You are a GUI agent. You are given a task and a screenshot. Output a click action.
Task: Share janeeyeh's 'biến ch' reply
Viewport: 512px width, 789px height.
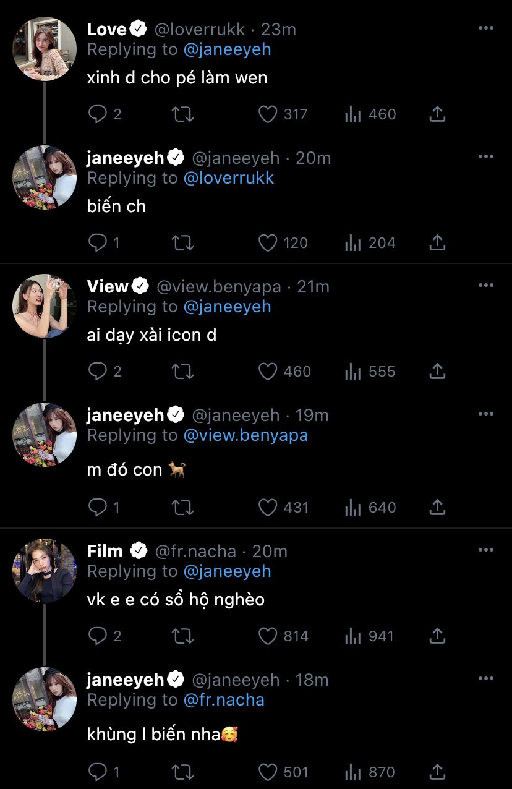(437, 243)
